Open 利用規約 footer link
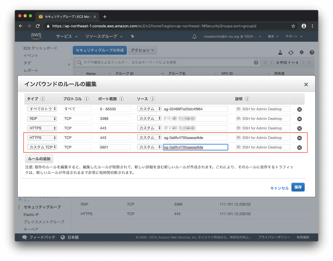The height and width of the screenshot is (261, 333). [303, 237]
